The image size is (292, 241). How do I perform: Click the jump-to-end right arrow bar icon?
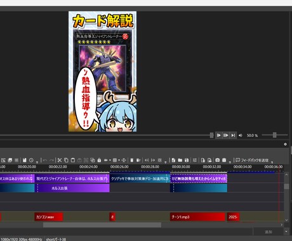[x=153, y=160]
